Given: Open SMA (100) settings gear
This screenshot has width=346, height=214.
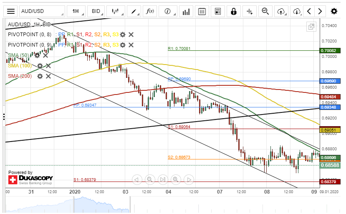Looking at the screenshot, I should (40, 66).
